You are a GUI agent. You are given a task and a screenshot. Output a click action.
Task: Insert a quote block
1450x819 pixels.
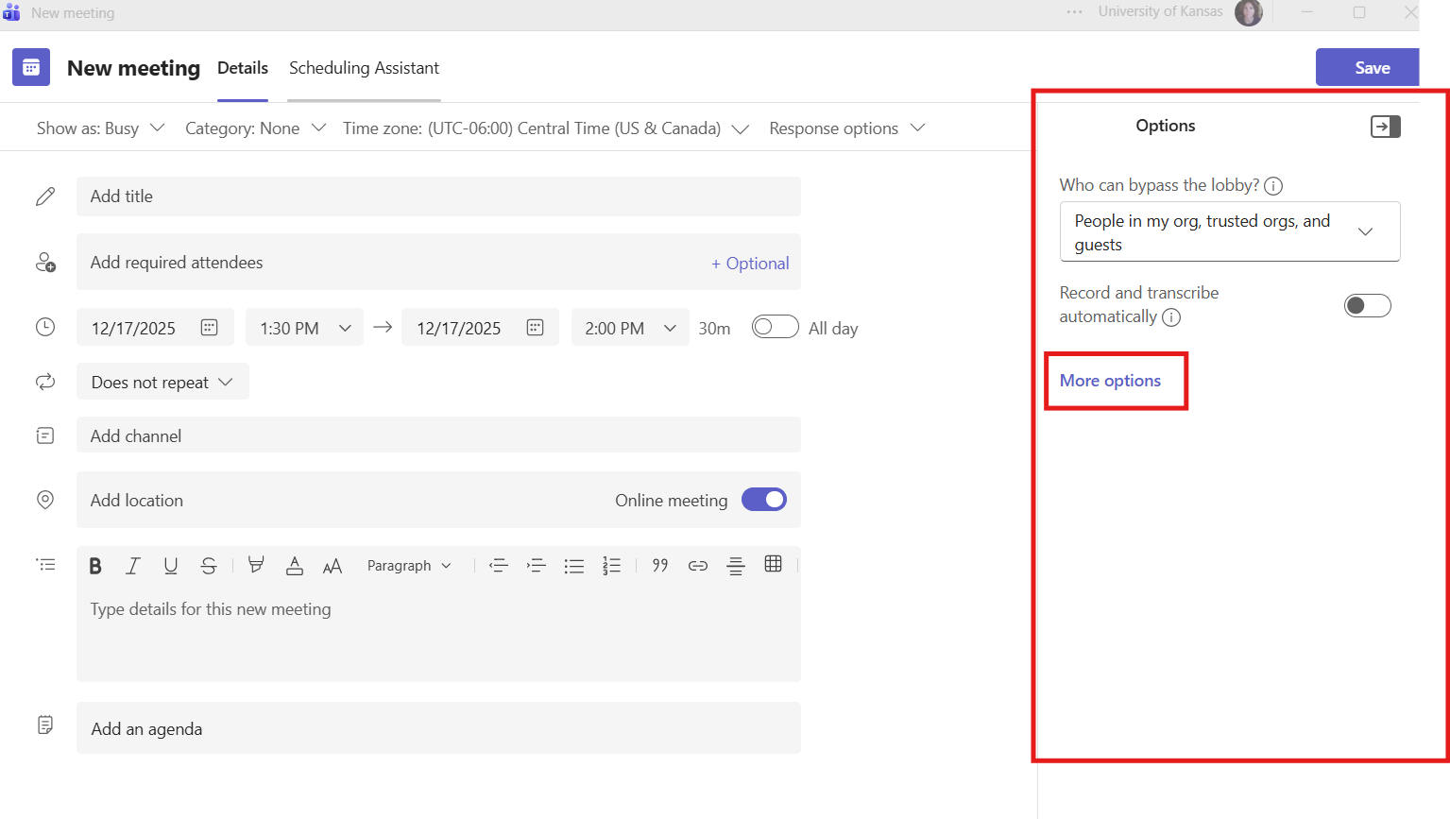(x=660, y=565)
